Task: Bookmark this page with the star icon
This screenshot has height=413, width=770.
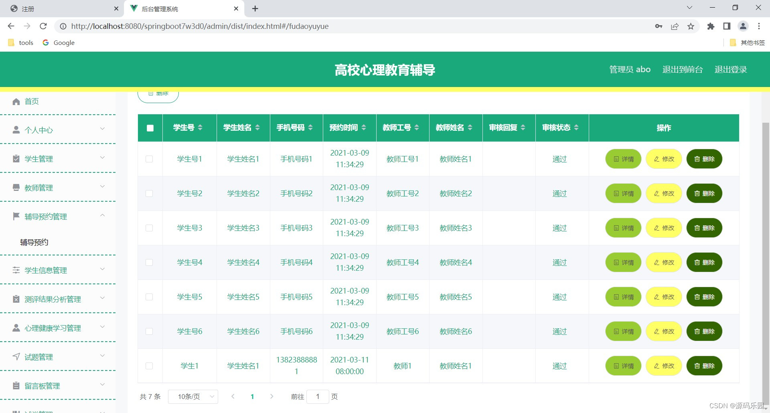Action: pyautogui.click(x=691, y=26)
